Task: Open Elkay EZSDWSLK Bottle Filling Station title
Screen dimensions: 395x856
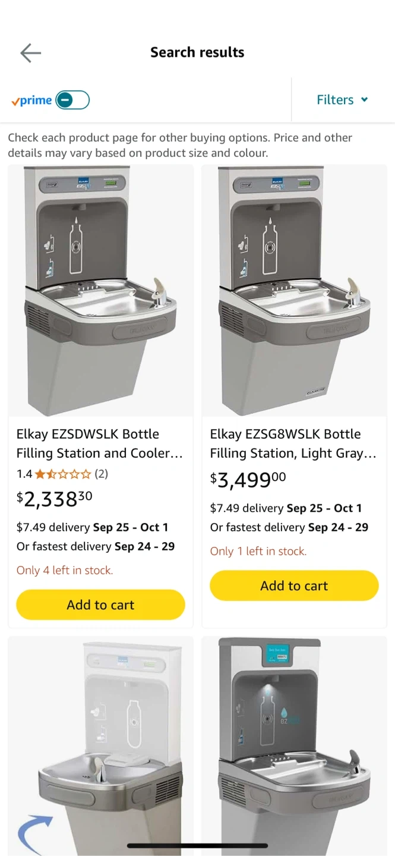Action: pyautogui.click(x=100, y=443)
